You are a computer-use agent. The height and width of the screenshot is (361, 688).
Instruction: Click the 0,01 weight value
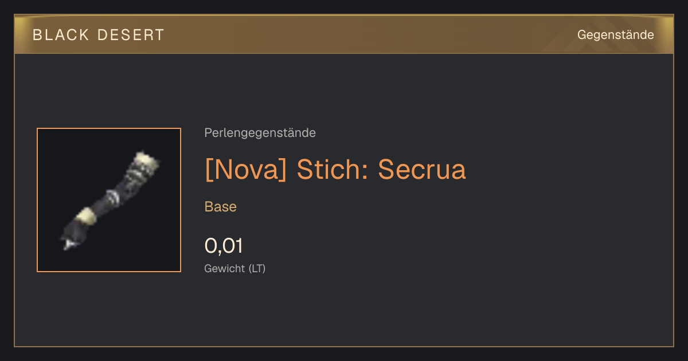pyautogui.click(x=224, y=246)
